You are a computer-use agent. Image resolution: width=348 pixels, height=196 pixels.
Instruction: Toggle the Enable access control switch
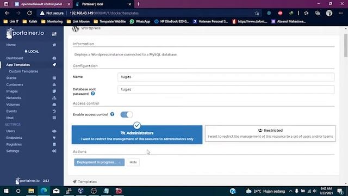pyautogui.click(x=127, y=114)
